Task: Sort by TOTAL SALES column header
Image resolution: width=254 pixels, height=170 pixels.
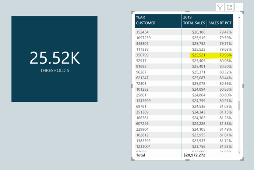Action: click(x=194, y=23)
